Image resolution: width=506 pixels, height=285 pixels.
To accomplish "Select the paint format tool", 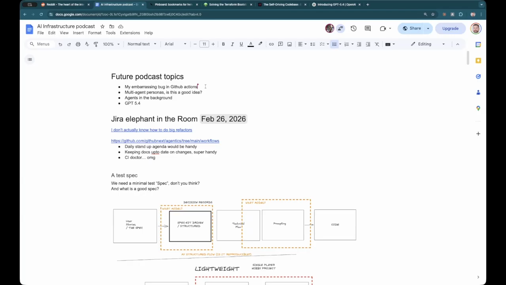I will (96, 44).
